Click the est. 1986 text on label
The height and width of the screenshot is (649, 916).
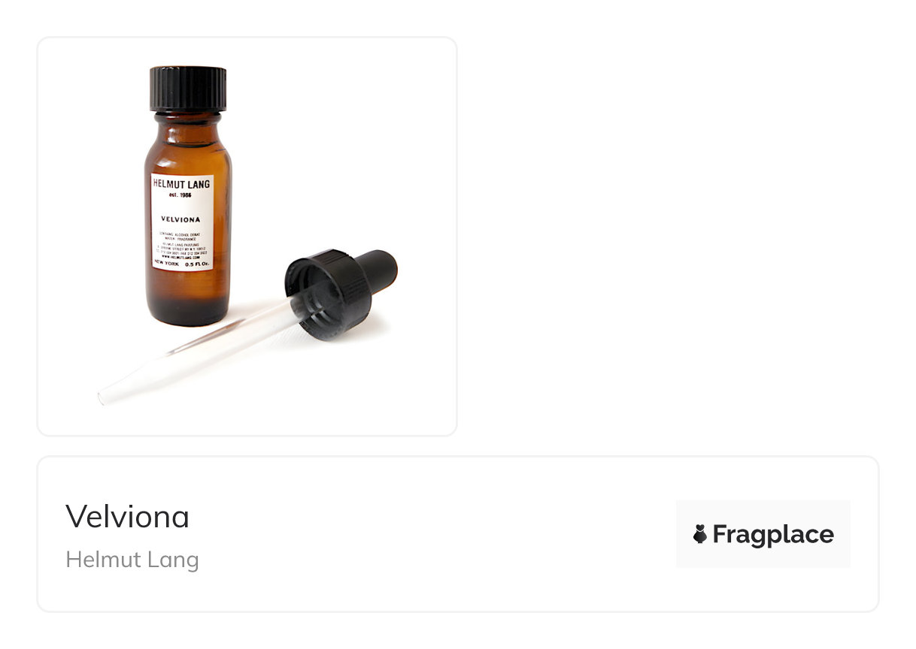[181, 195]
